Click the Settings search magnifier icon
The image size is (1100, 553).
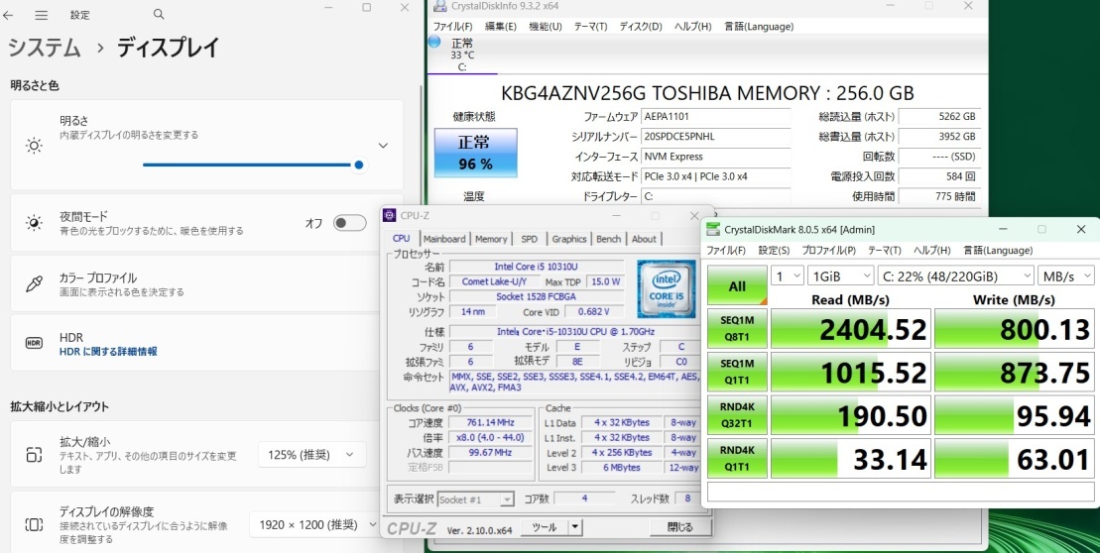click(x=159, y=14)
